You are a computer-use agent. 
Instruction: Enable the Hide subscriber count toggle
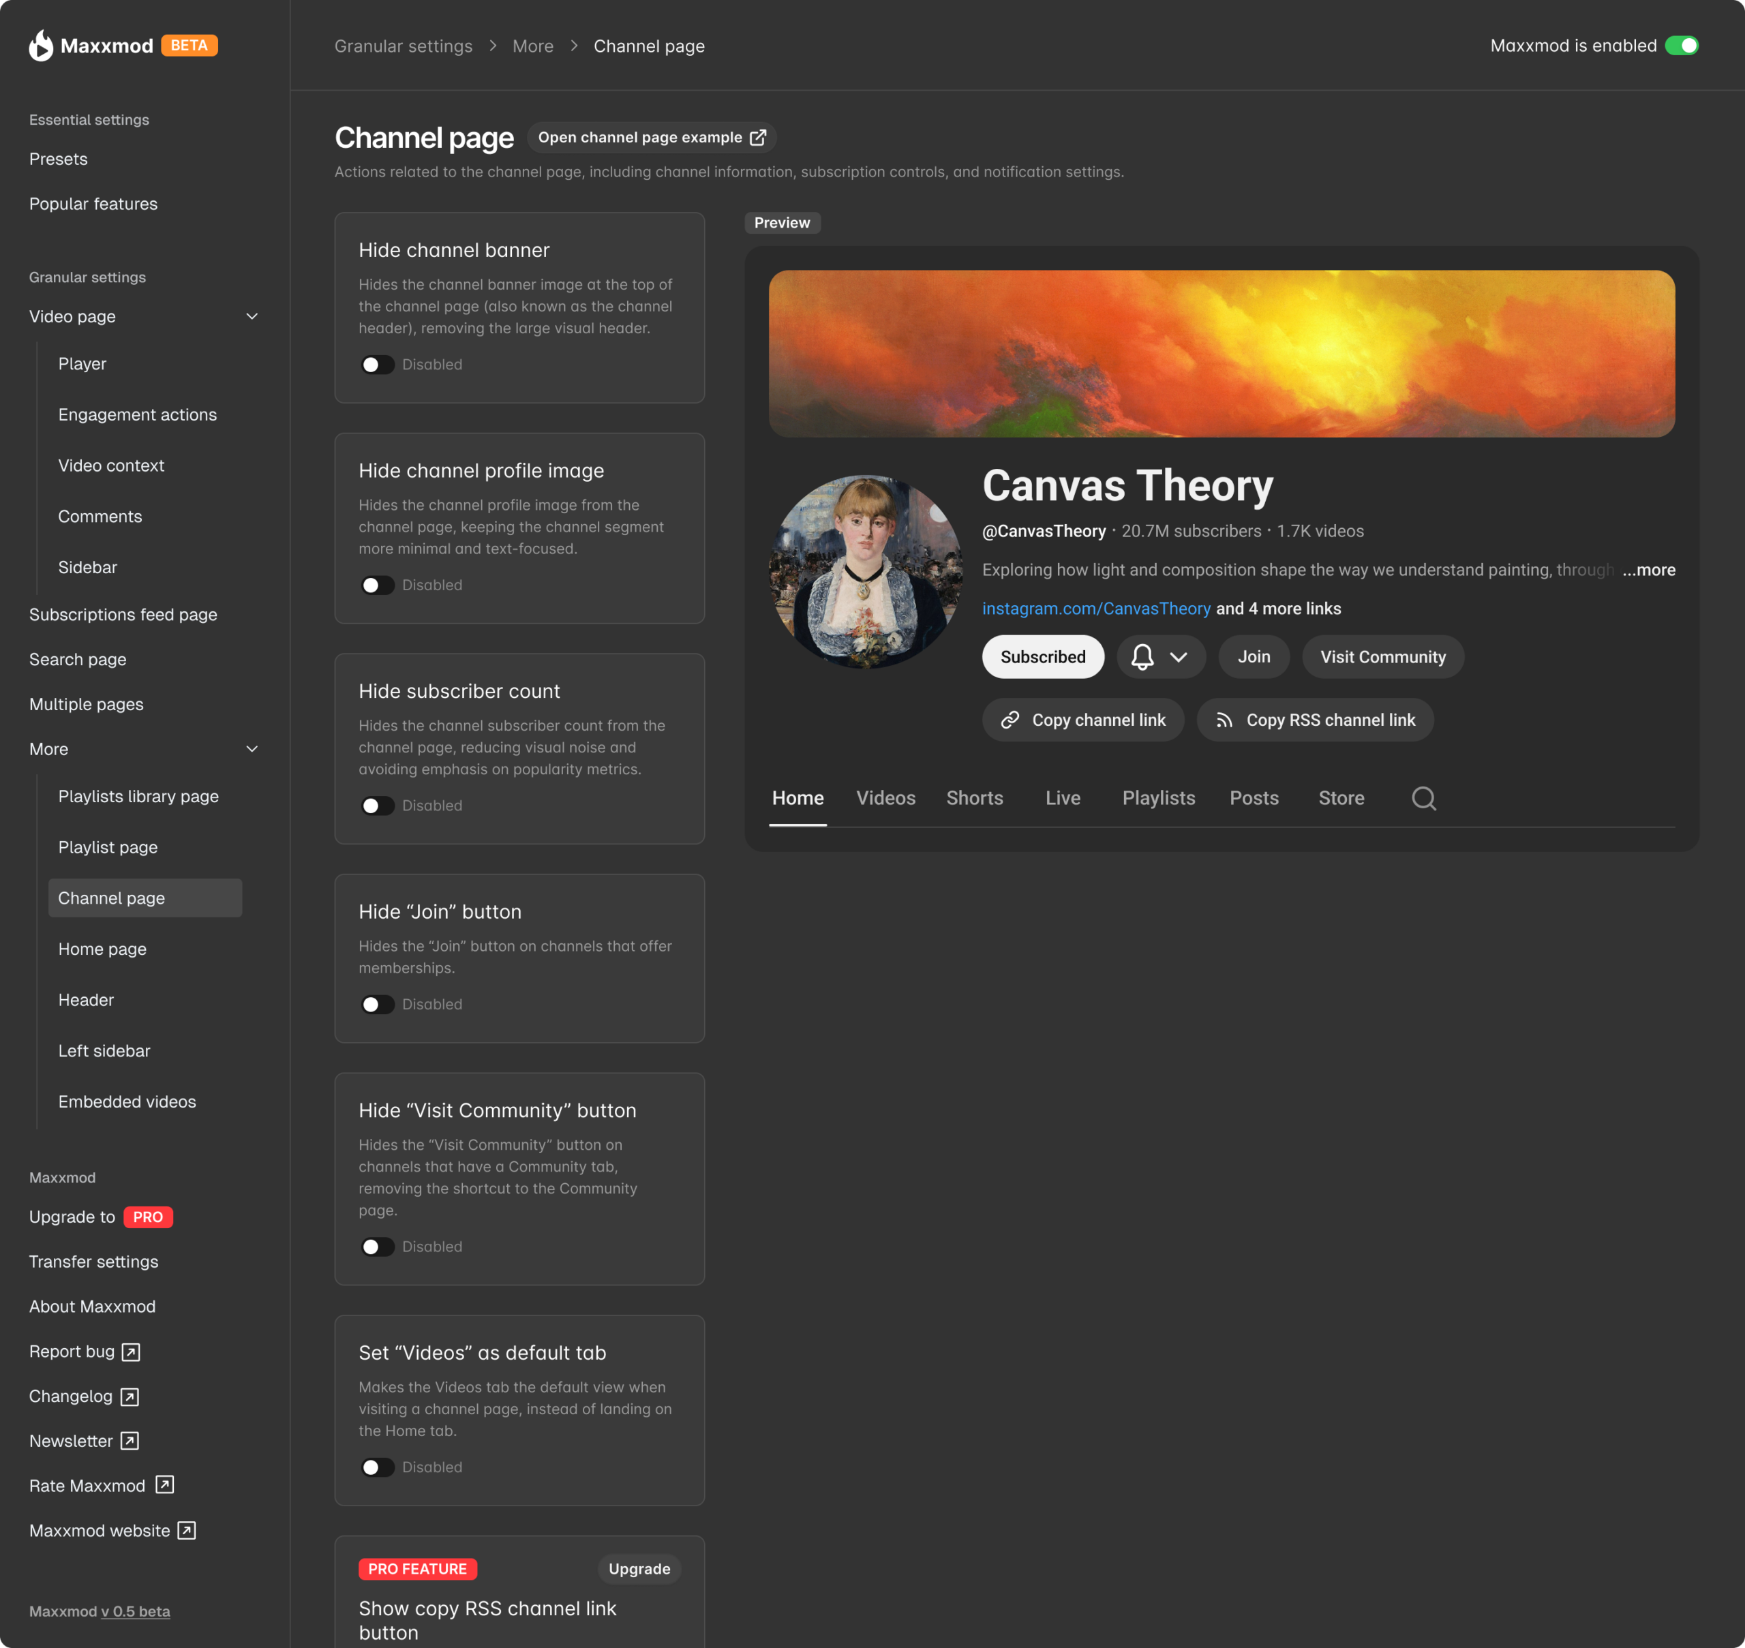378,806
